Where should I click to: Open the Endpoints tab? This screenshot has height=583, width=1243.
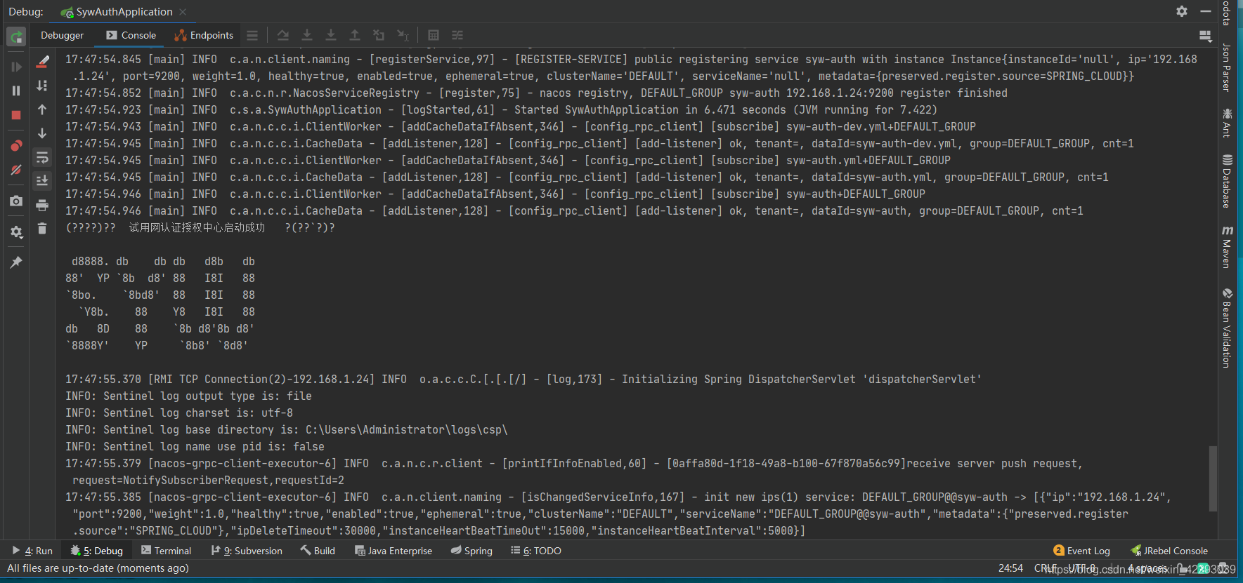[x=204, y=35]
